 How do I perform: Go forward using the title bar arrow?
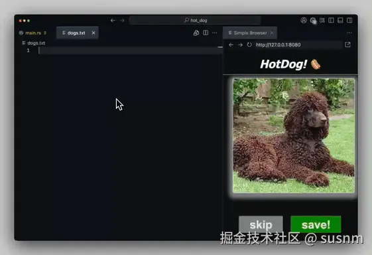[122, 21]
